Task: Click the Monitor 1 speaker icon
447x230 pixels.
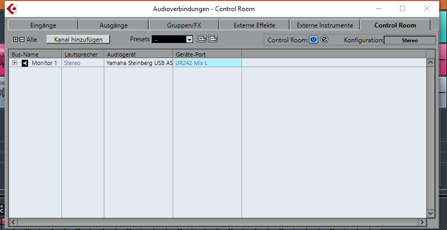Action: 25,63
